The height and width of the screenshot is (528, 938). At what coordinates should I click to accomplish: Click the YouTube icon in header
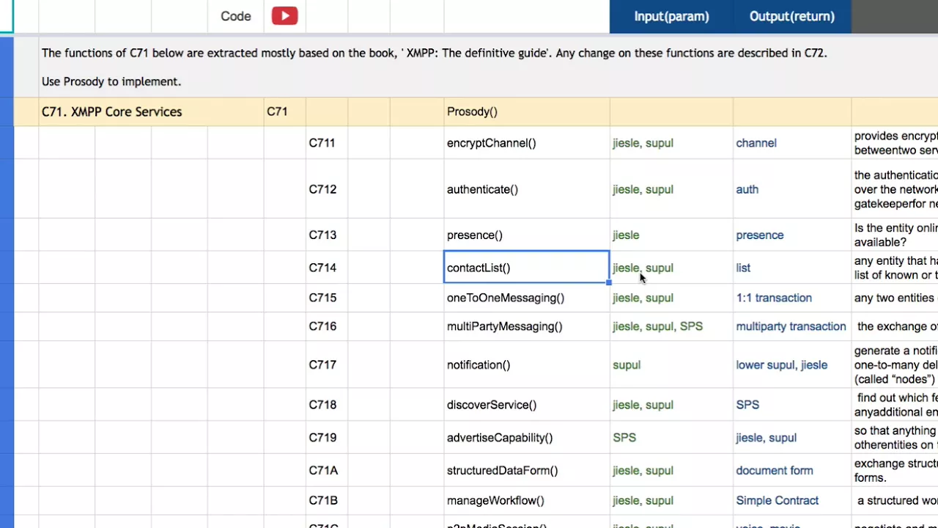click(x=284, y=16)
